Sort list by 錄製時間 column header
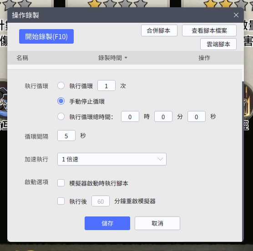The height and width of the screenshot is (251, 253). coord(110,58)
